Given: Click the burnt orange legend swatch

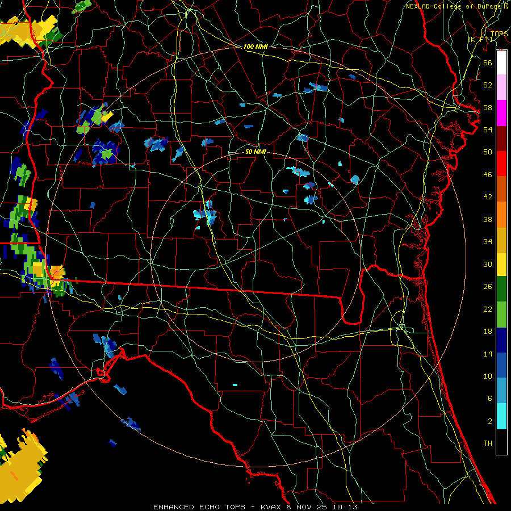Looking at the screenshot, I should (501, 189).
